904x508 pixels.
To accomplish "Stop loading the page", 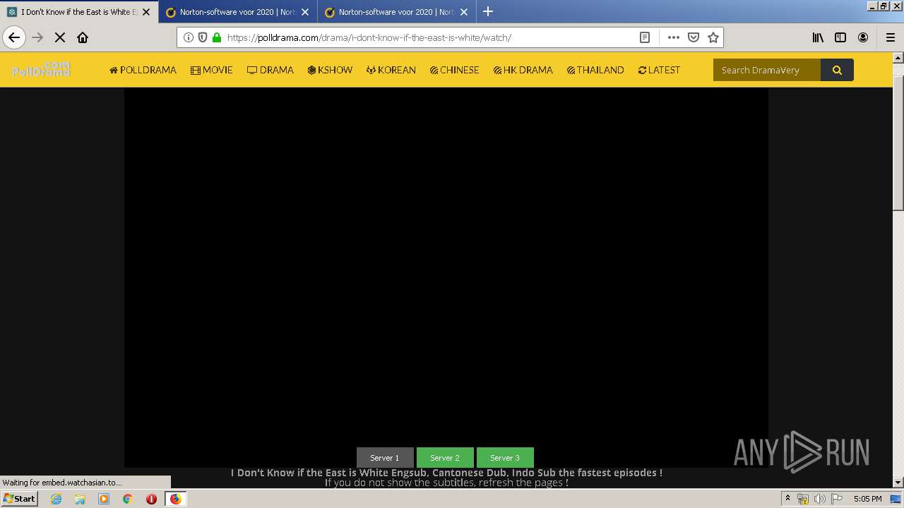I will click(x=60, y=37).
